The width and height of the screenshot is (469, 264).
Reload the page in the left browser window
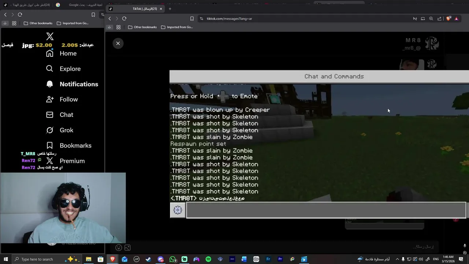pyautogui.click(x=20, y=15)
